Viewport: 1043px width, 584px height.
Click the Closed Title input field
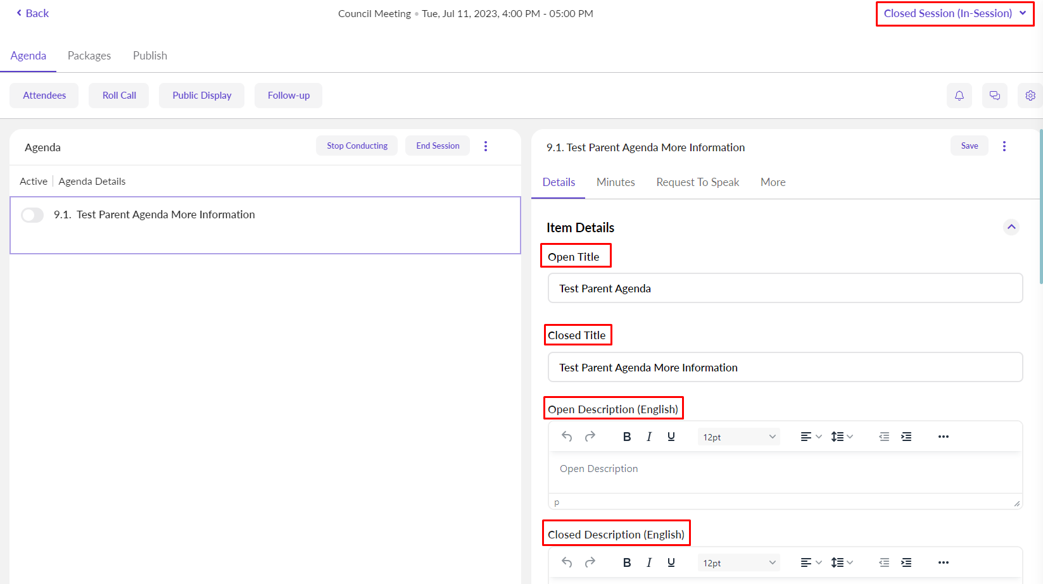(x=785, y=368)
